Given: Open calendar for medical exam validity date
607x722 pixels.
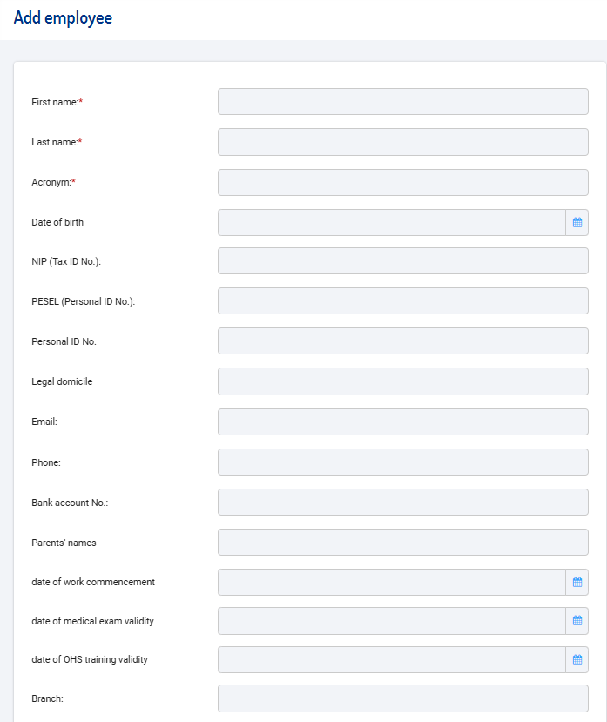Looking at the screenshot, I should 577,621.
